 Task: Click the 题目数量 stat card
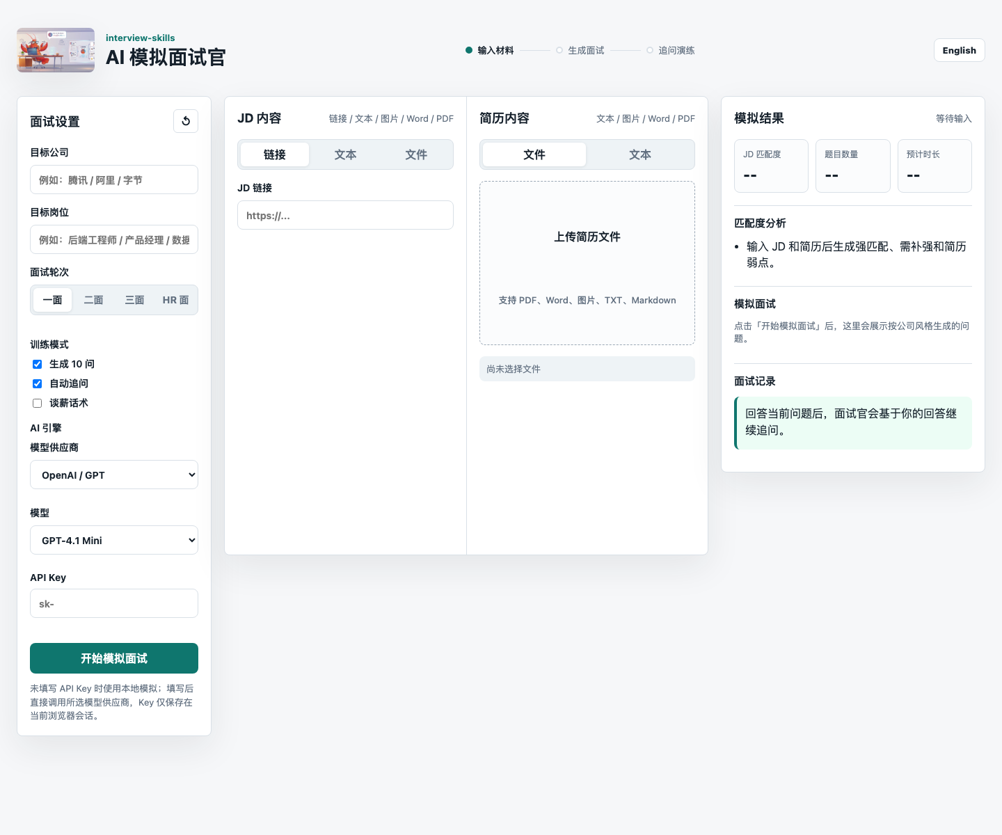(853, 166)
